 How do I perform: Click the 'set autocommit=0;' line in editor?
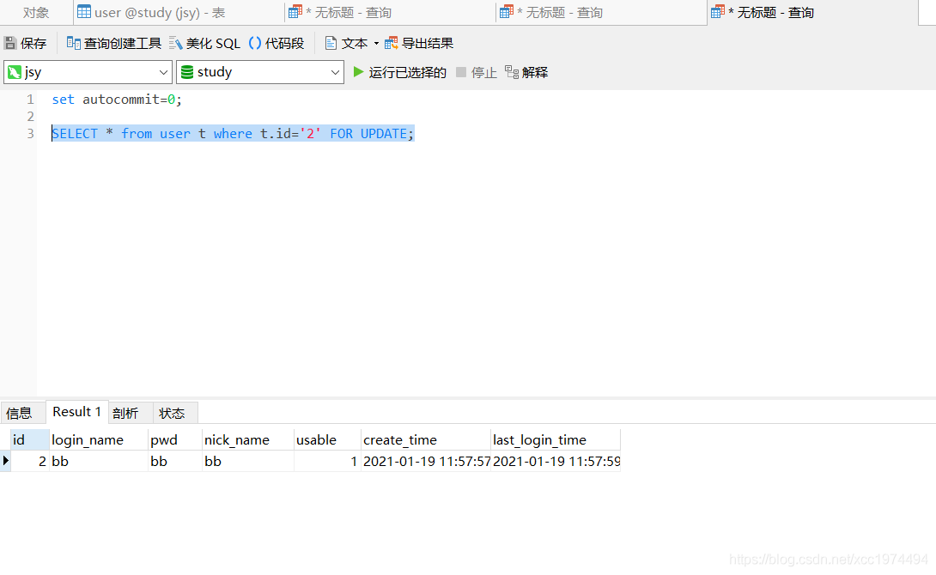click(x=117, y=99)
